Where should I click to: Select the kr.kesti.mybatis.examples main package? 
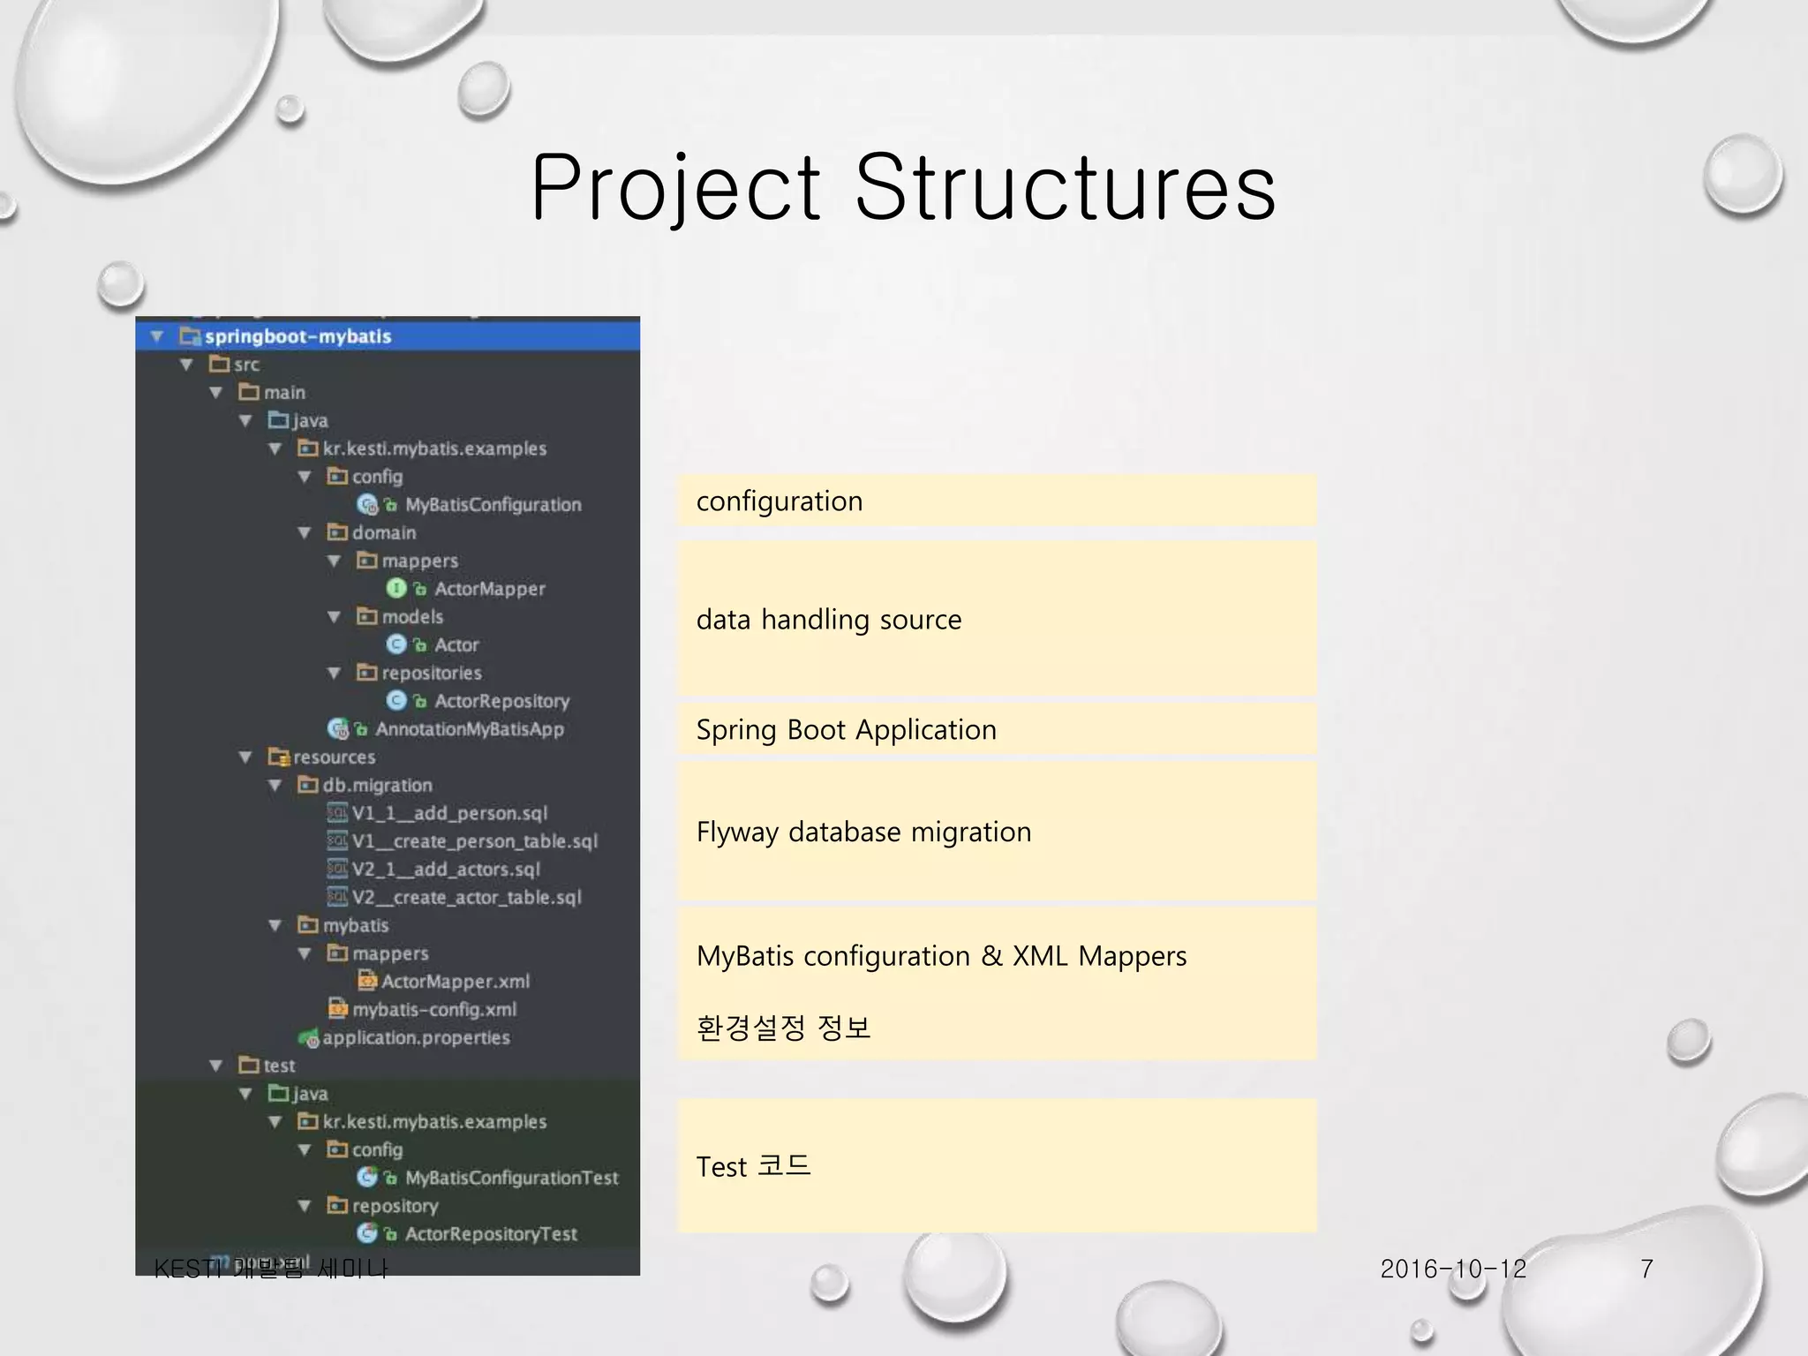pos(434,448)
